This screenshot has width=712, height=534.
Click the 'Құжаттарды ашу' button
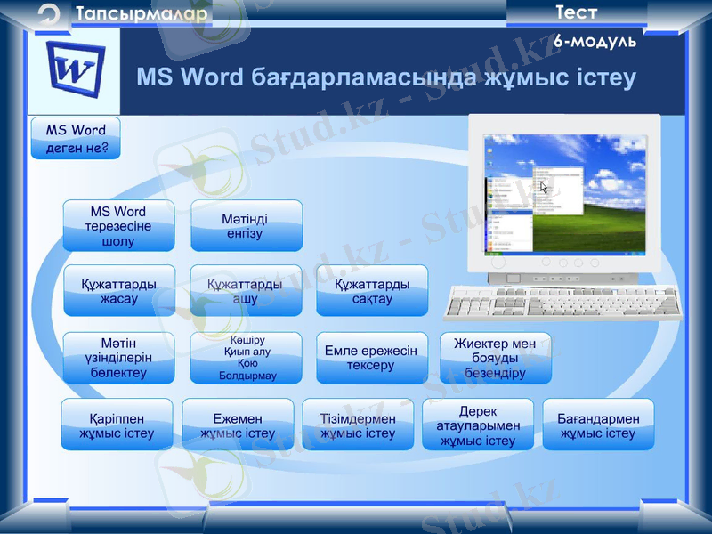(246, 291)
